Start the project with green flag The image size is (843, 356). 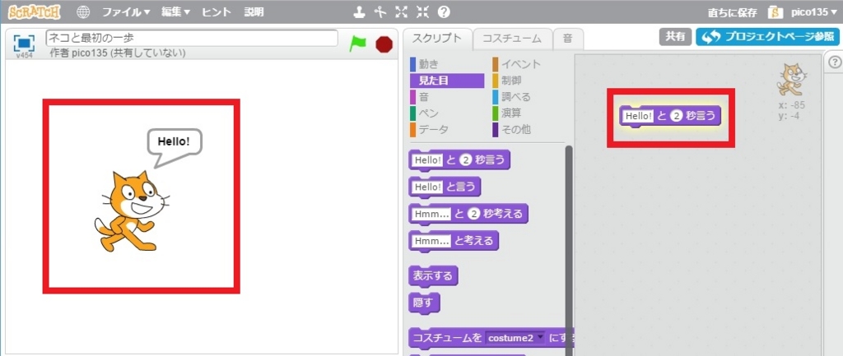[x=357, y=44]
